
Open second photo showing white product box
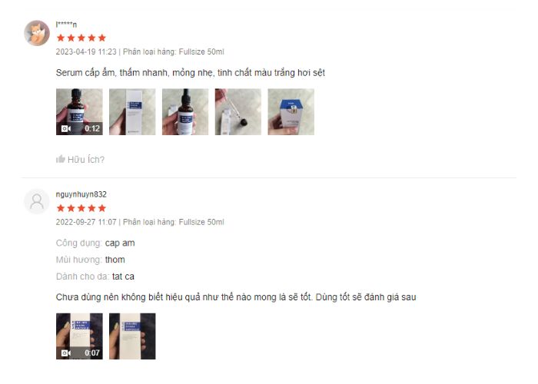[132, 112]
